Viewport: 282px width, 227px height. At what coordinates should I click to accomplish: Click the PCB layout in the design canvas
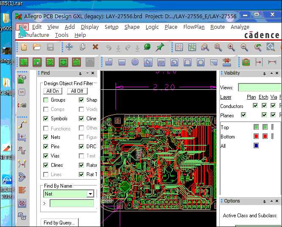(x=159, y=163)
